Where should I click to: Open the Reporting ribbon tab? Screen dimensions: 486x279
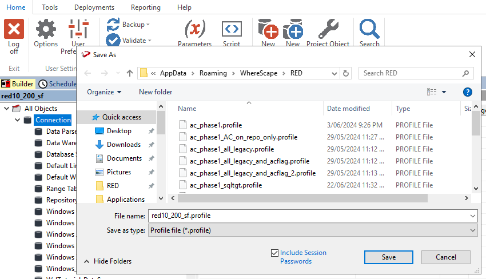pyautogui.click(x=145, y=7)
